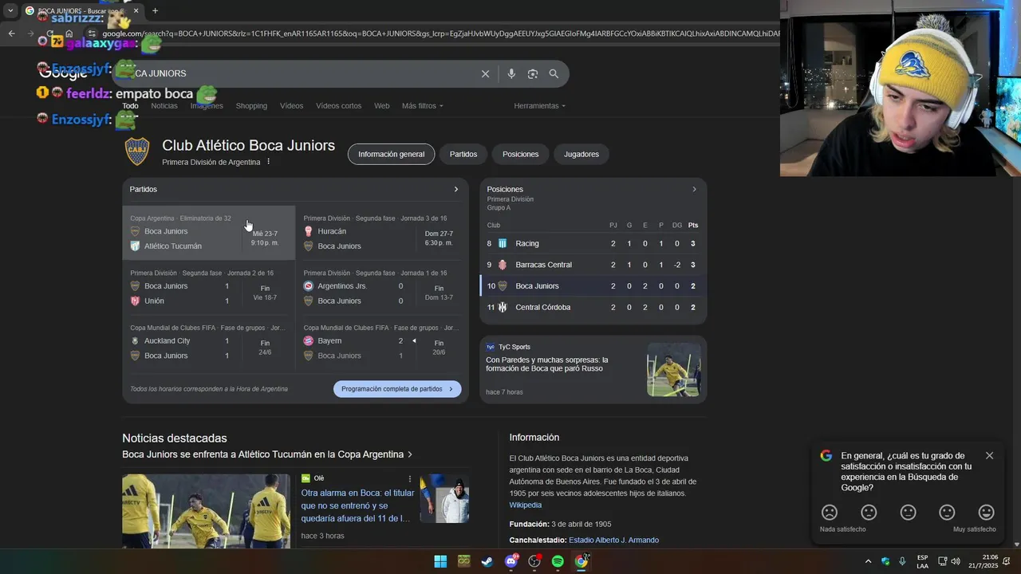Open the Copa Argentina news headline chevron

click(x=410, y=454)
